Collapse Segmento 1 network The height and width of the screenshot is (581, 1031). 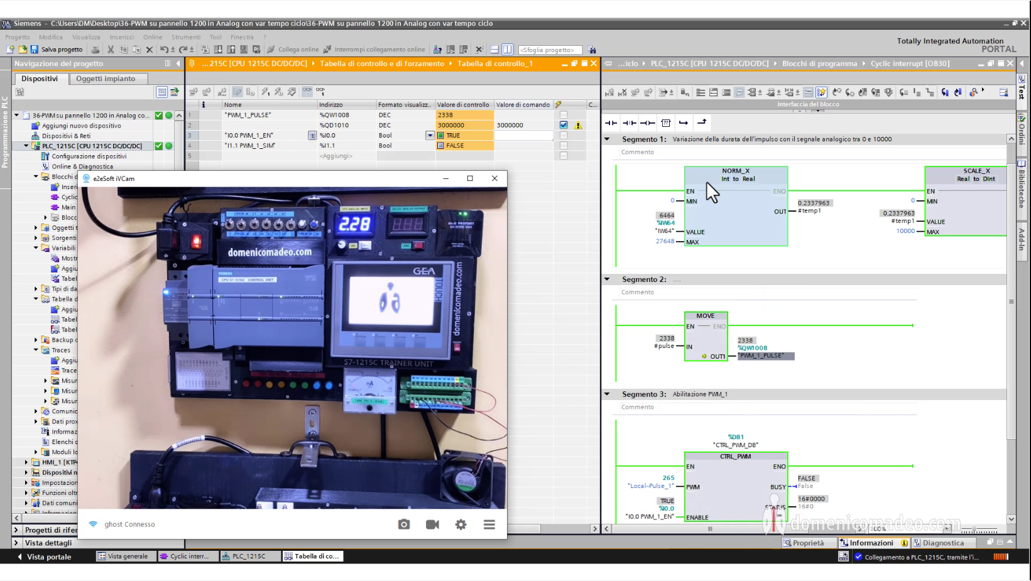(x=608, y=139)
